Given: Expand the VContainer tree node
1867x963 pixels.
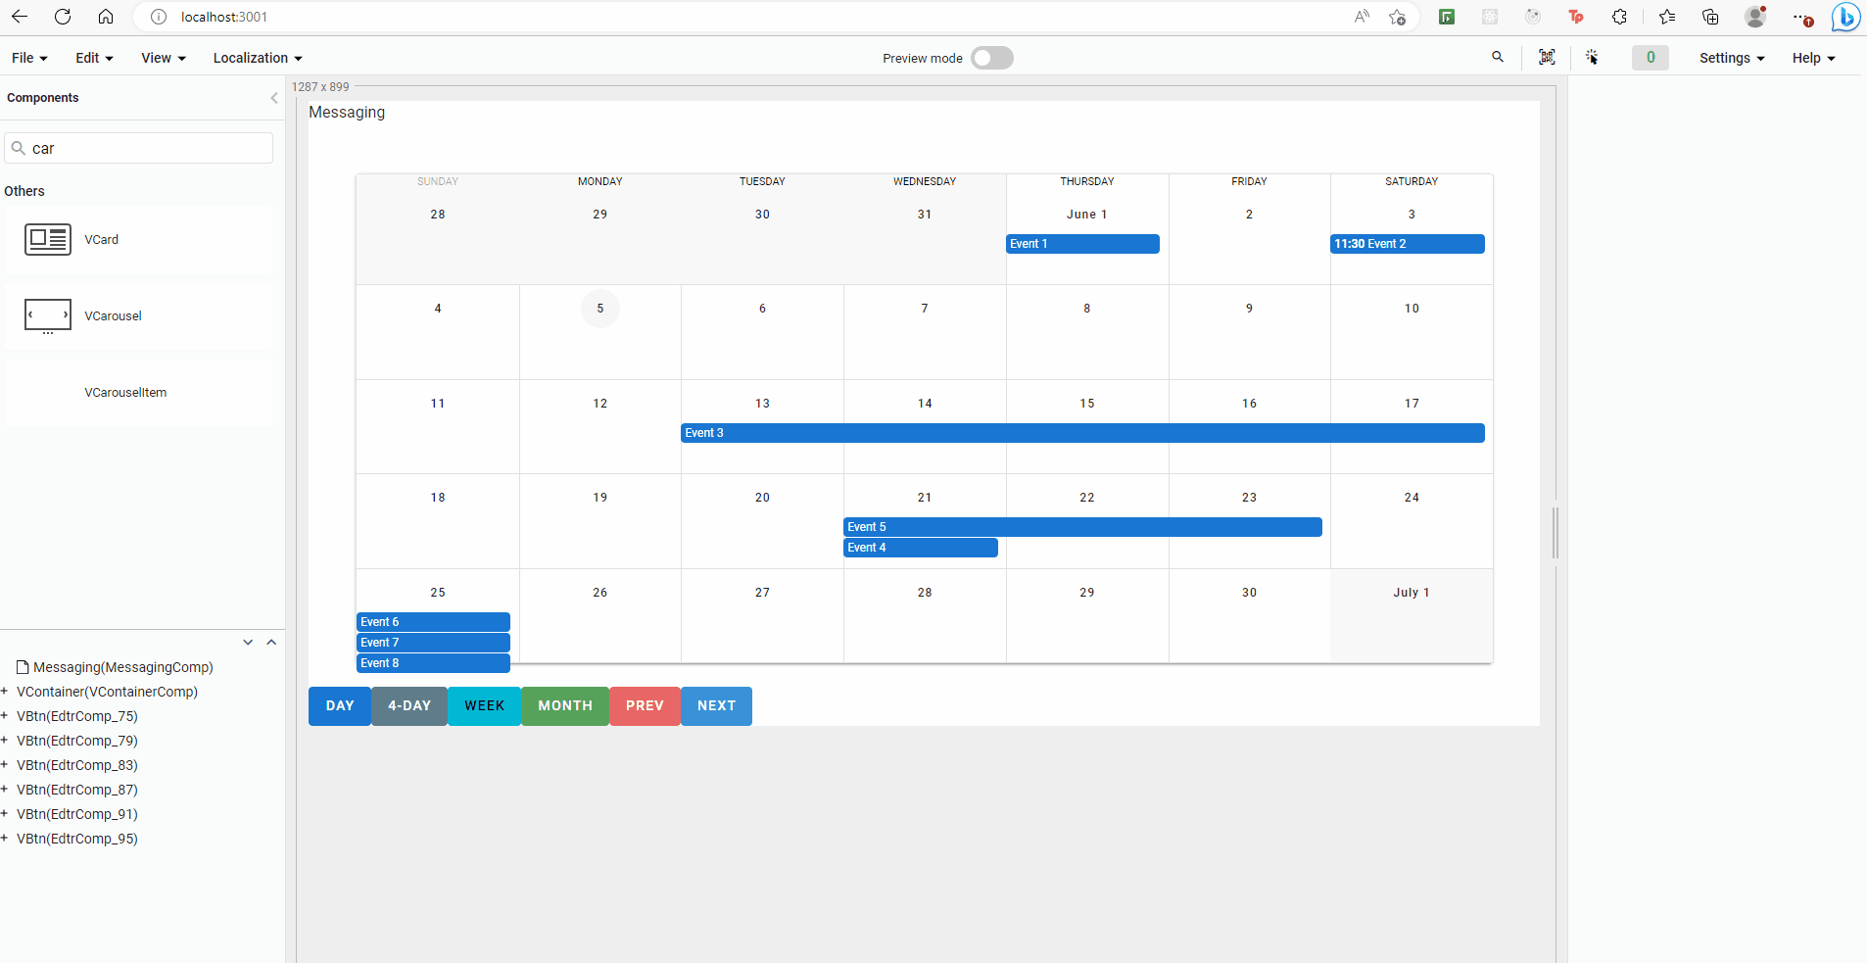Looking at the screenshot, I should pos(5,692).
